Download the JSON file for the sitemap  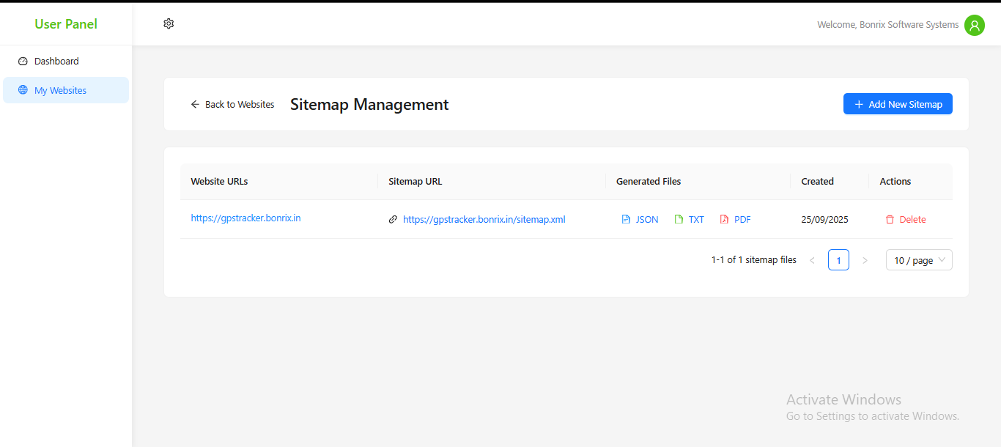pyautogui.click(x=639, y=219)
